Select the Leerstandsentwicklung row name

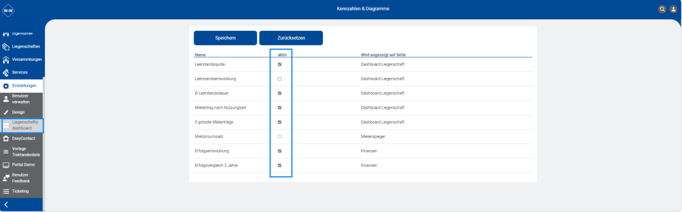coord(215,79)
